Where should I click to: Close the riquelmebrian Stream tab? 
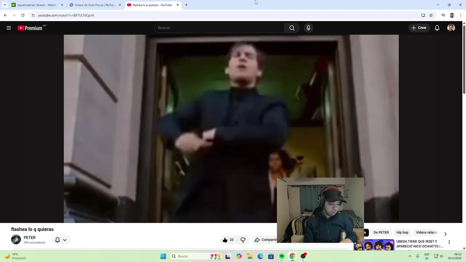62,5
